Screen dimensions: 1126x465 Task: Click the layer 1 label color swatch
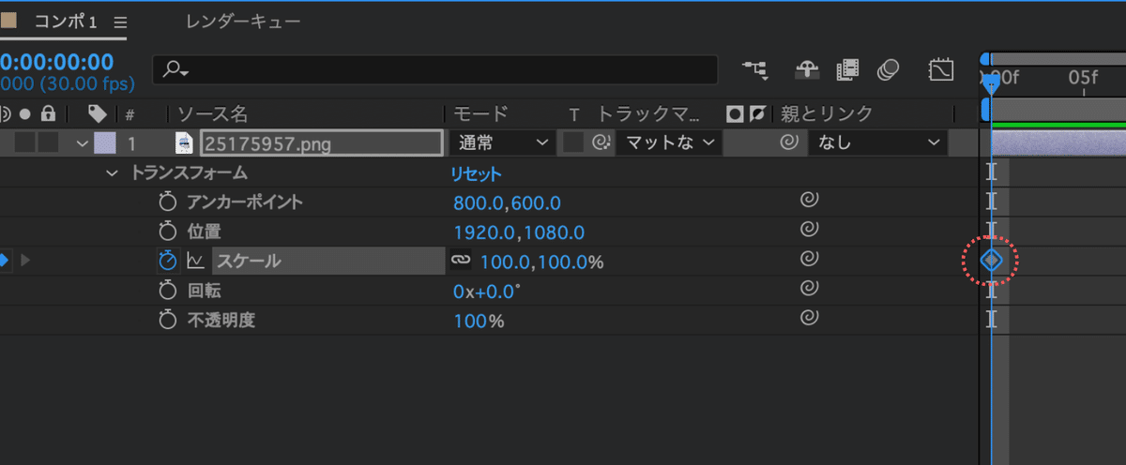point(105,143)
